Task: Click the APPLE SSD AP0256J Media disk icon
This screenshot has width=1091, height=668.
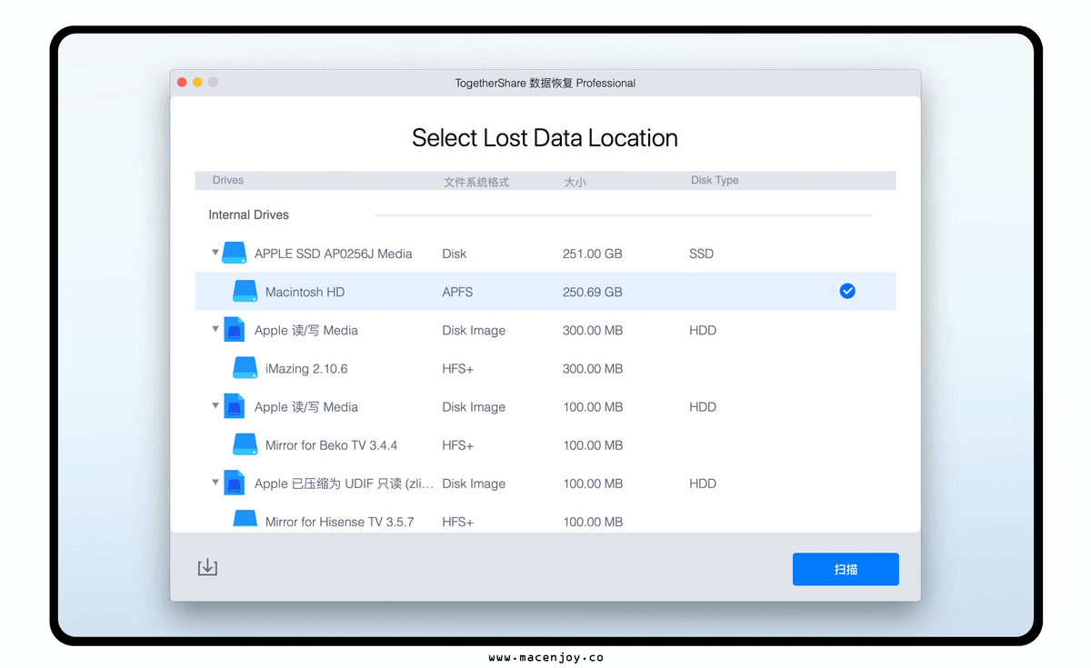Action: [x=235, y=253]
